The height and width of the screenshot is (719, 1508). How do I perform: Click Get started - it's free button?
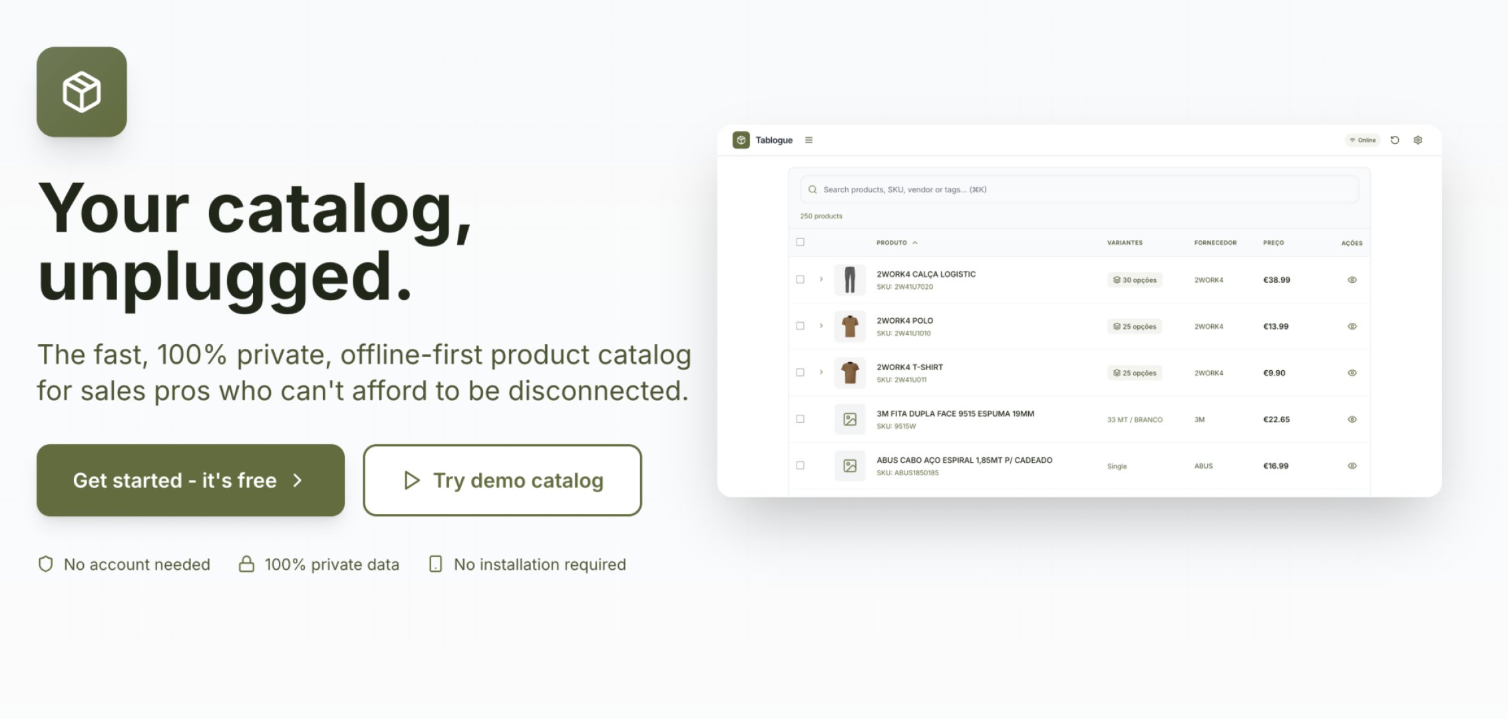point(190,480)
